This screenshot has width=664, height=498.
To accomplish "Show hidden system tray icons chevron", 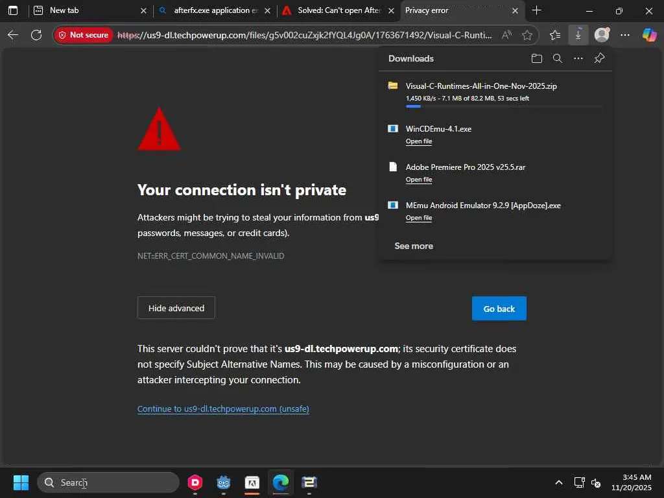I will [559, 482].
